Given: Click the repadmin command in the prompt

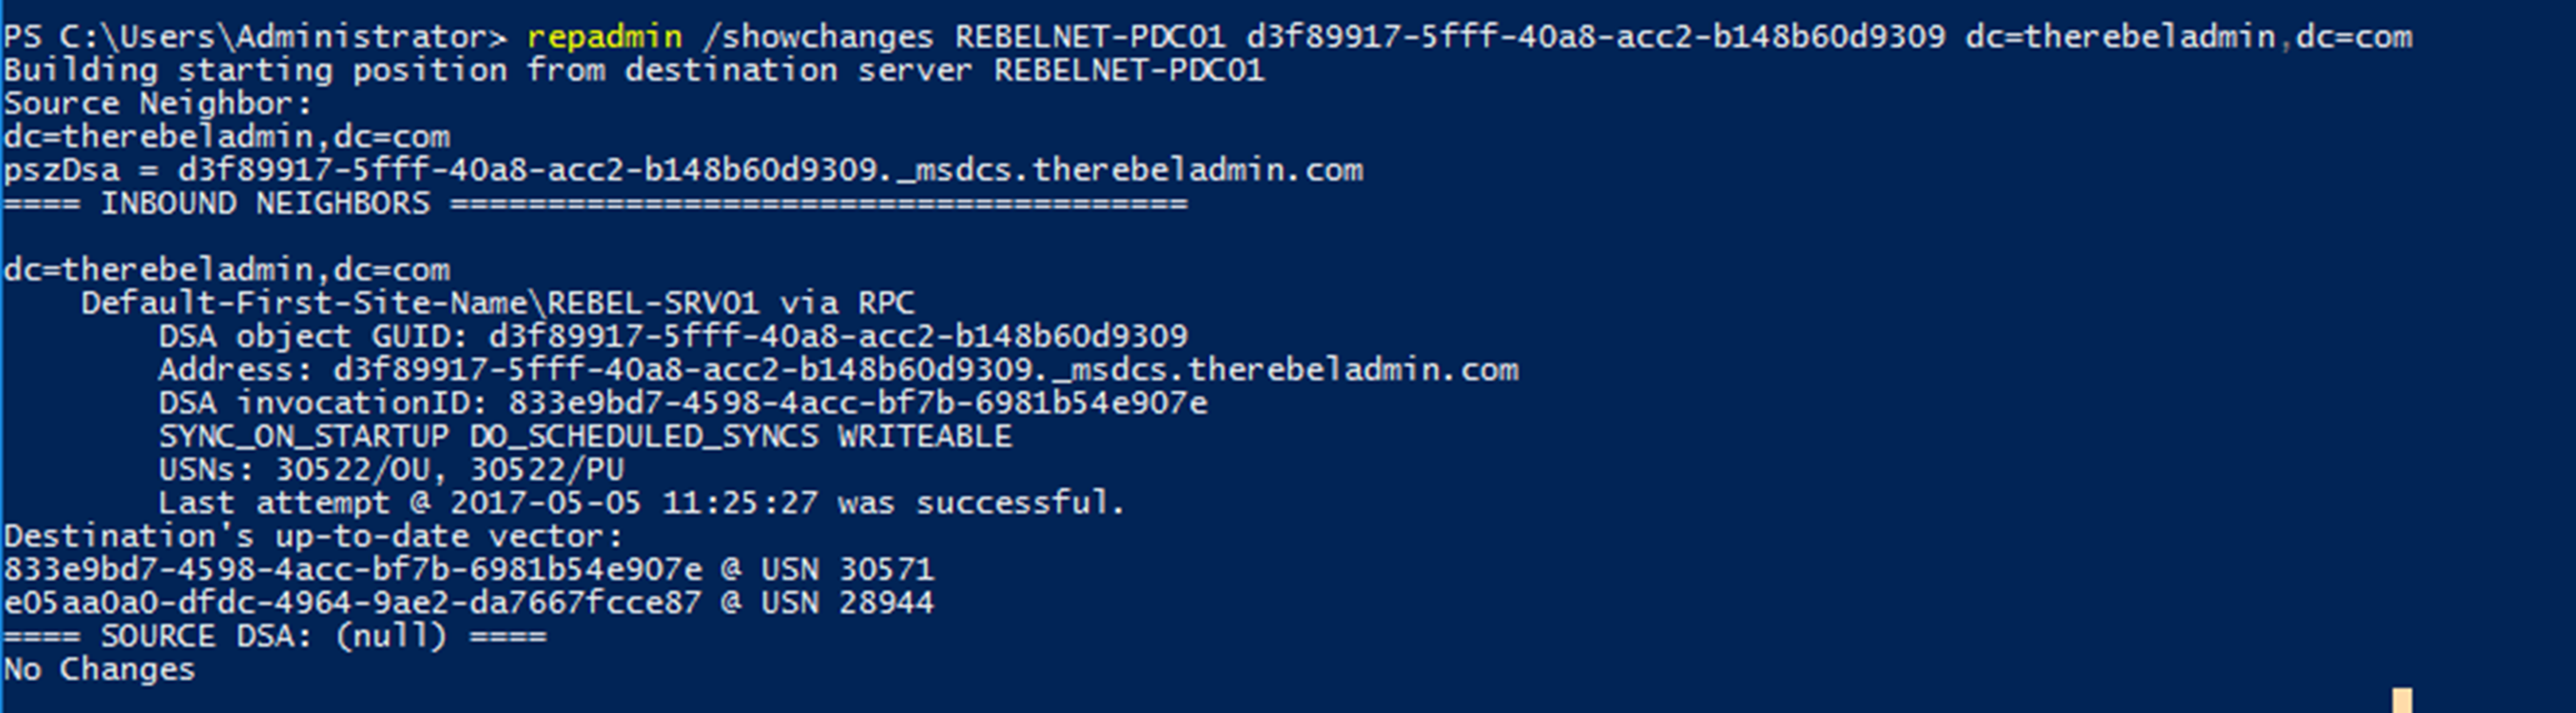Looking at the screenshot, I should [x=604, y=38].
